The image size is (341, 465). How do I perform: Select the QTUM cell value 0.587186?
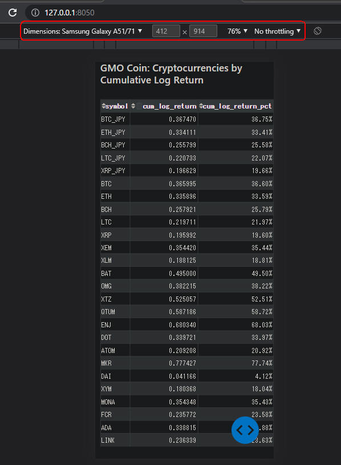(x=164, y=312)
